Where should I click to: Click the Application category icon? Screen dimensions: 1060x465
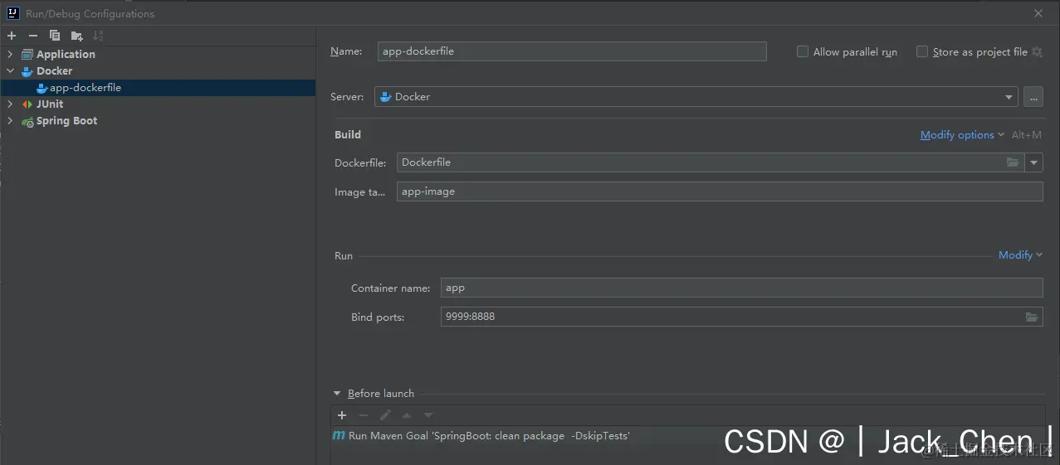coord(27,55)
